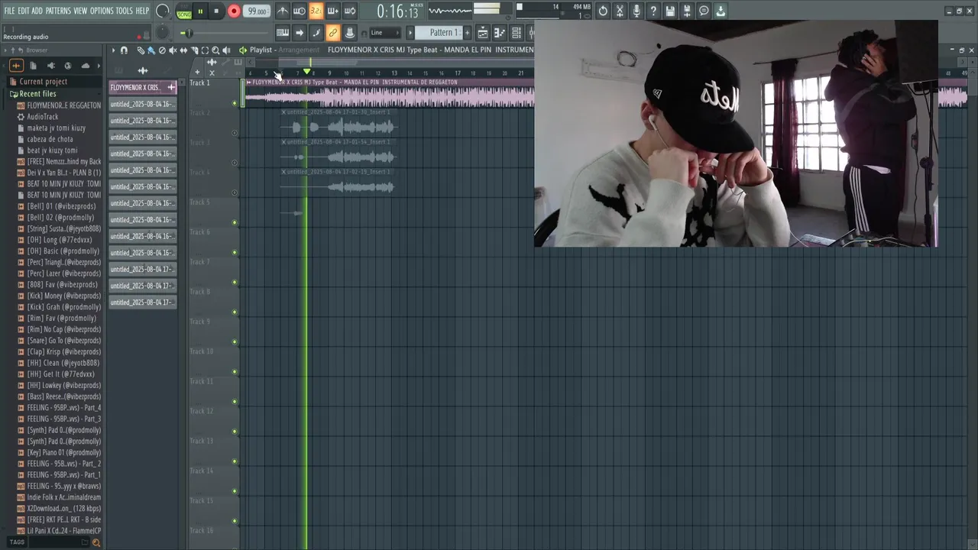Open the Playlist view icon
The width and height of the screenshot is (978, 550).
click(483, 33)
